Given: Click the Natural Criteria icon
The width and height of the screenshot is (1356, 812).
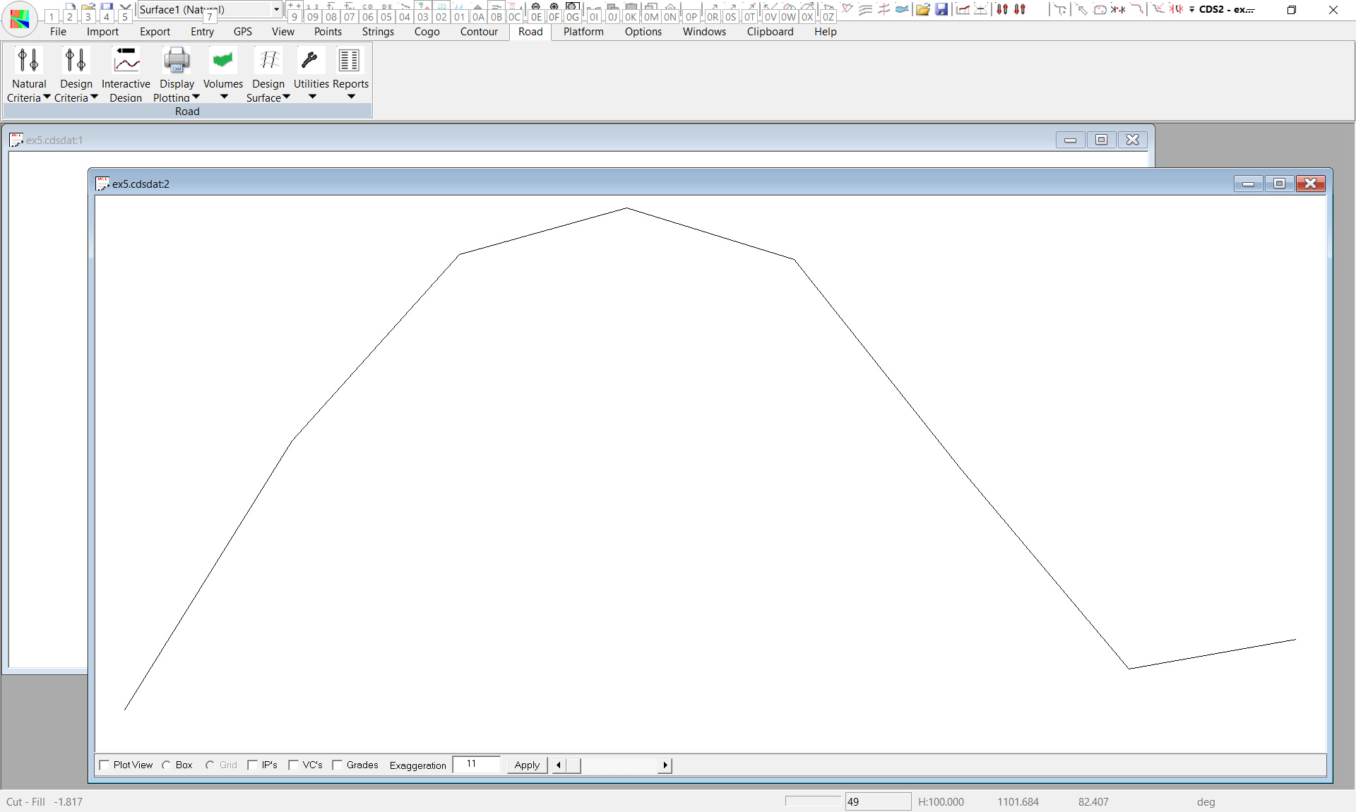Looking at the screenshot, I should coord(28,61).
